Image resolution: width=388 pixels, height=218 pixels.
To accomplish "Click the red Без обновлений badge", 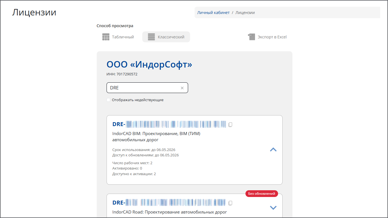I will click(261, 194).
